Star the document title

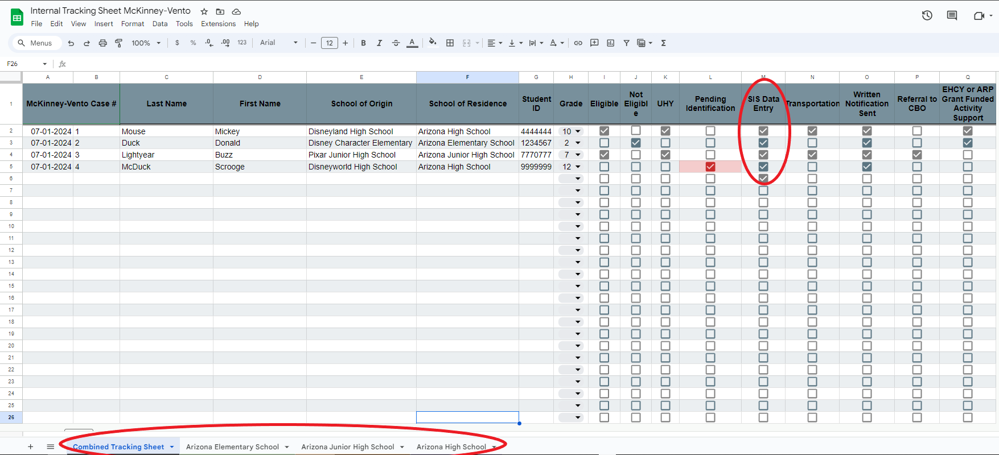tap(204, 11)
